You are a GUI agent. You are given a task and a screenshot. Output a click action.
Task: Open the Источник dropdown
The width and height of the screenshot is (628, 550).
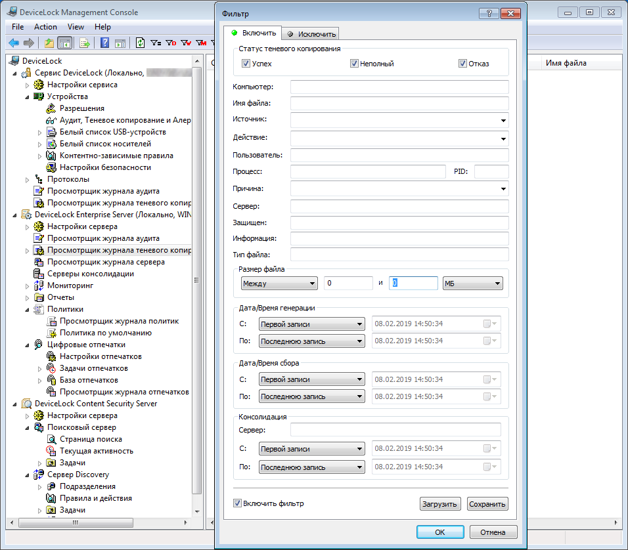[x=503, y=121]
